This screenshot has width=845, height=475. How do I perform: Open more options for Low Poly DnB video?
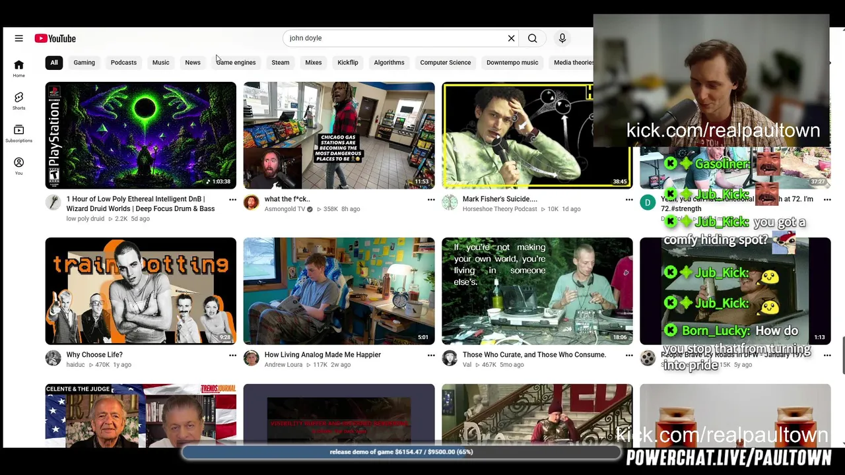232,199
